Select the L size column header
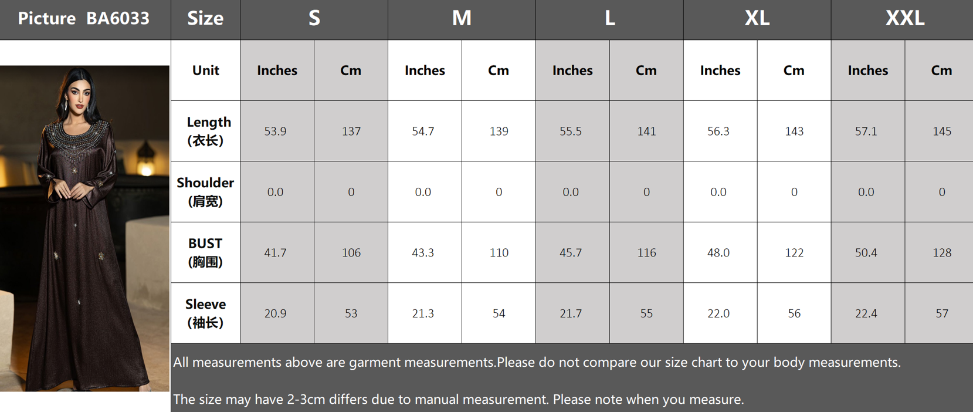 click(x=609, y=19)
